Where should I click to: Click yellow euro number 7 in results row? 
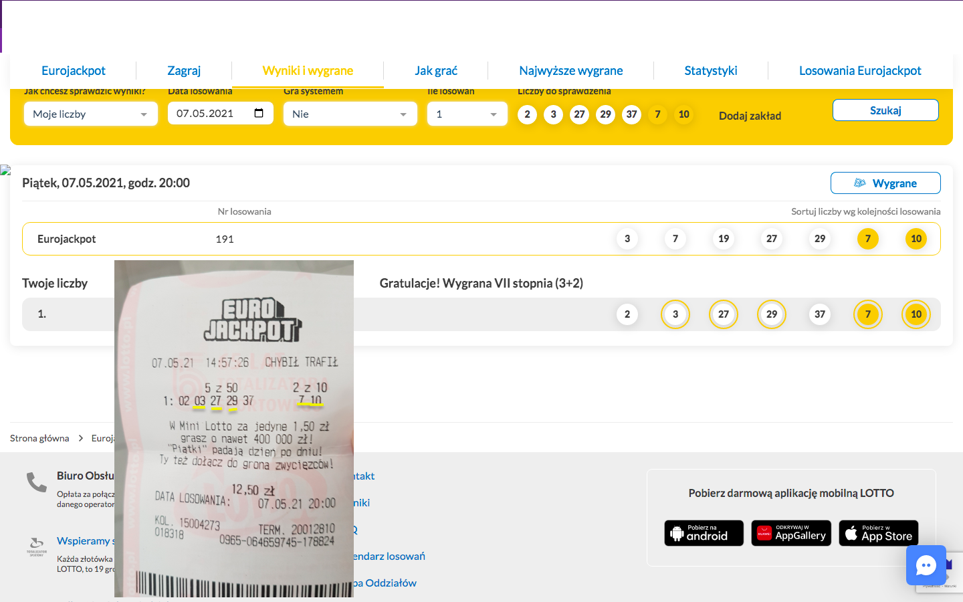coord(868,239)
